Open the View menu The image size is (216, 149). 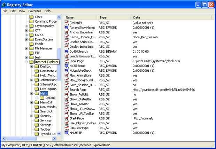tap(22, 11)
